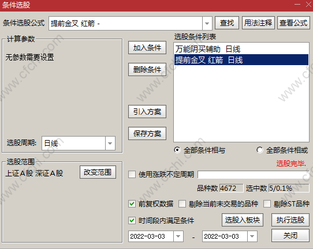The width and height of the screenshot is (313, 249).
Task: Enable 使用涨跌不定周期 checkbox
Action: point(132,174)
